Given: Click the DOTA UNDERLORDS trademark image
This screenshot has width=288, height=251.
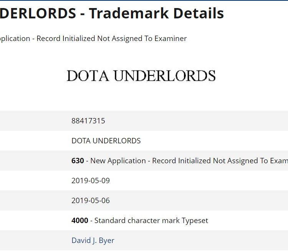Looking at the screenshot, I should (x=141, y=75).
